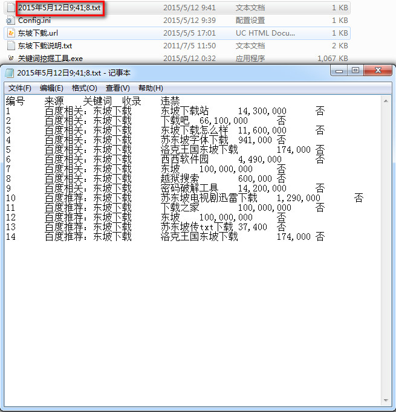Click the 4,490,000 value in row 6

point(260,159)
